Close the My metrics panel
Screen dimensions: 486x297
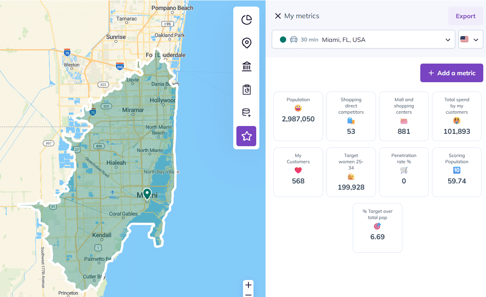[278, 16]
